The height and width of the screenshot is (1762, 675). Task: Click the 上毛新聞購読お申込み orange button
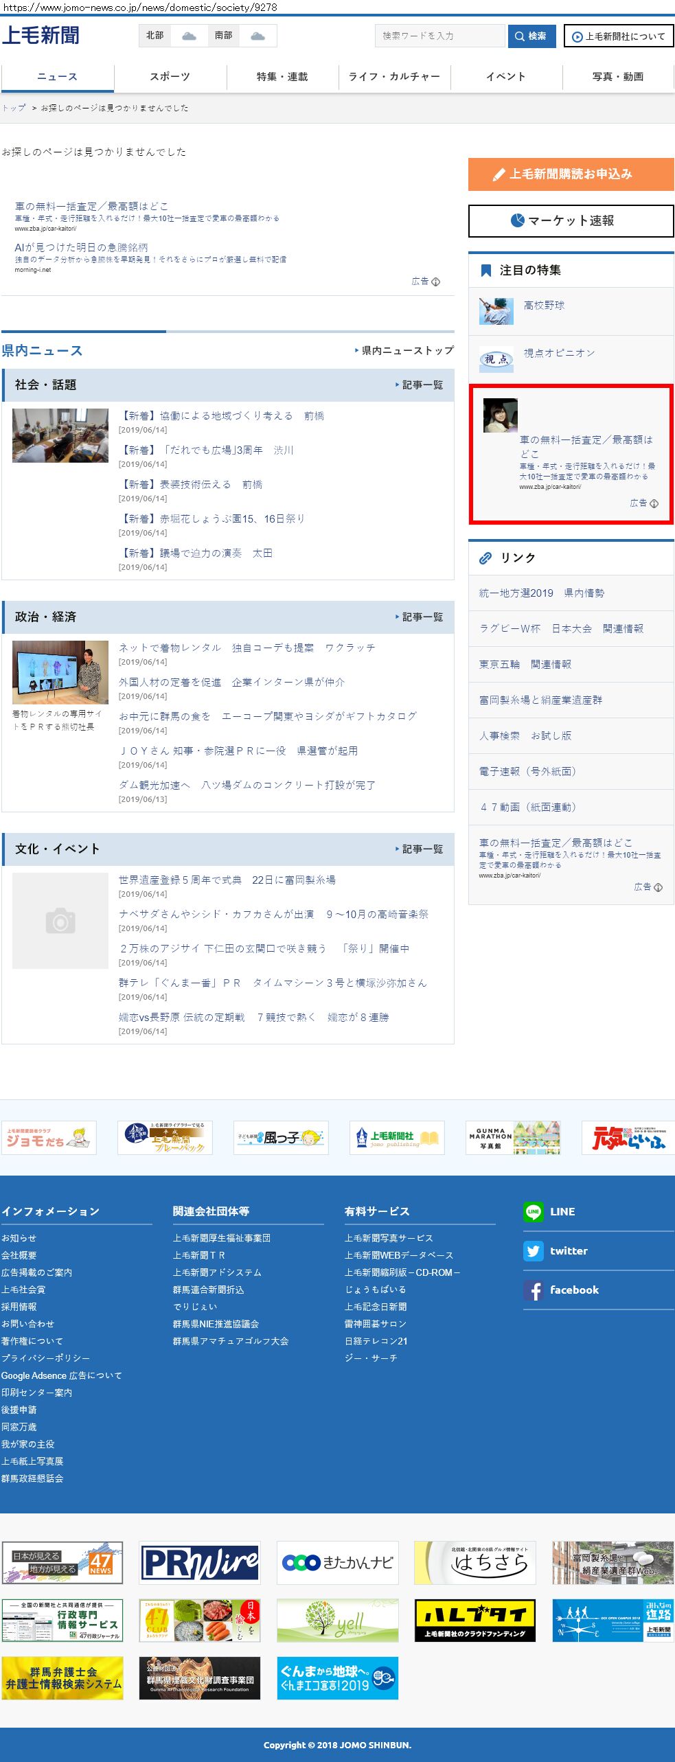(x=571, y=174)
